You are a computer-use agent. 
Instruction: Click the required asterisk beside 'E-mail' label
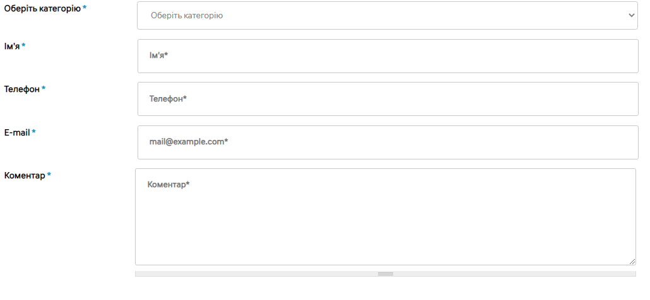(x=34, y=132)
